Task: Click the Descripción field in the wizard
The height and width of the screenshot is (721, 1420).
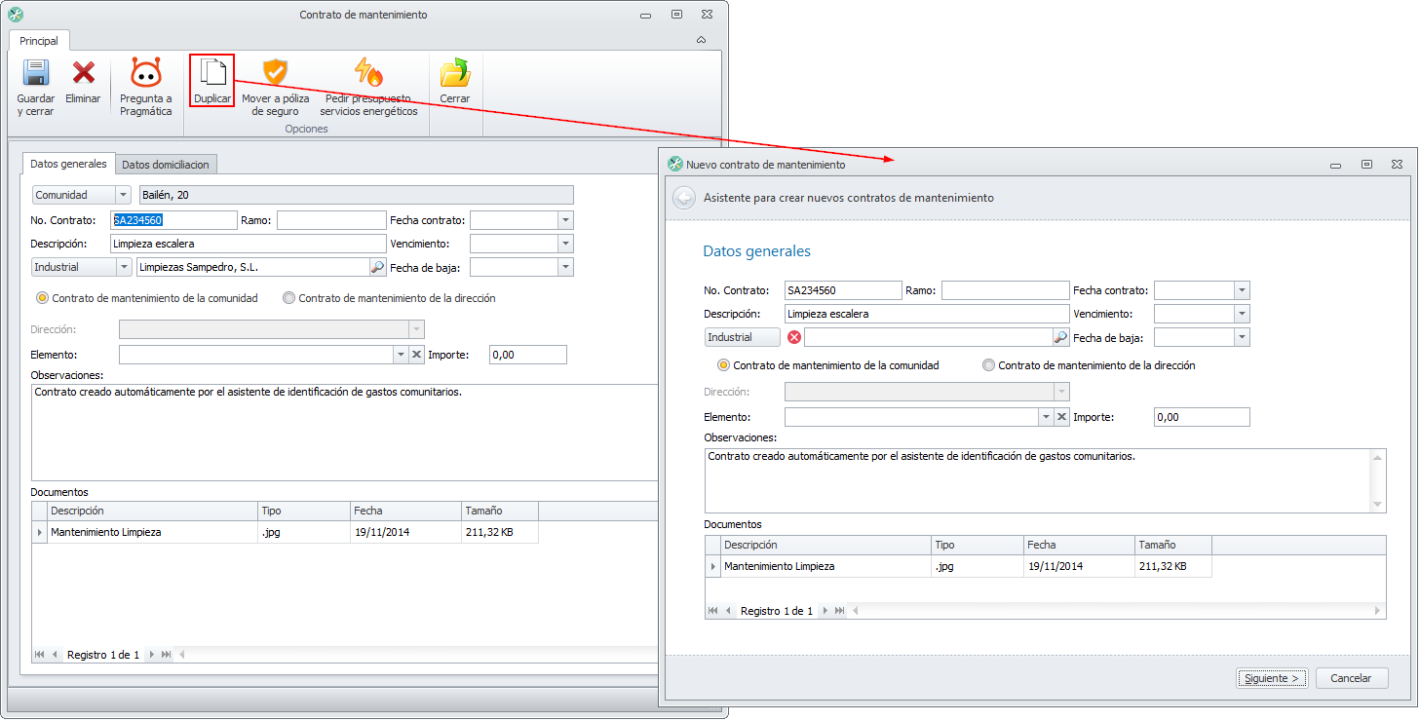Action: point(927,314)
